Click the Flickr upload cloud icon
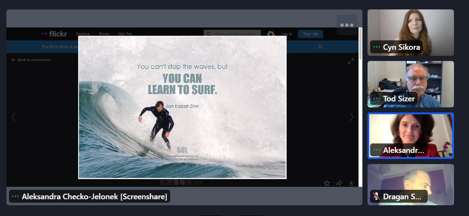Image resolution: width=469 pixels, height=216 pixels. pyautogui.click(x=271, y=34)
